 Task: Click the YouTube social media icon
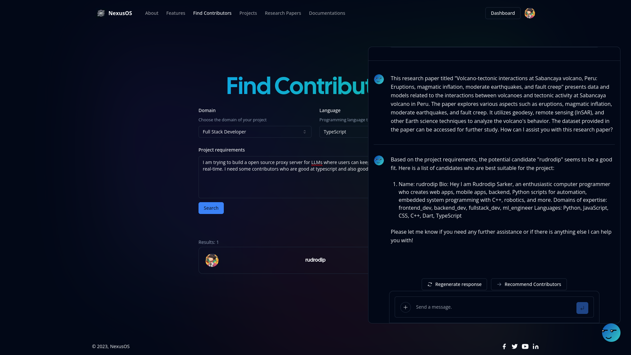(525, 346)
